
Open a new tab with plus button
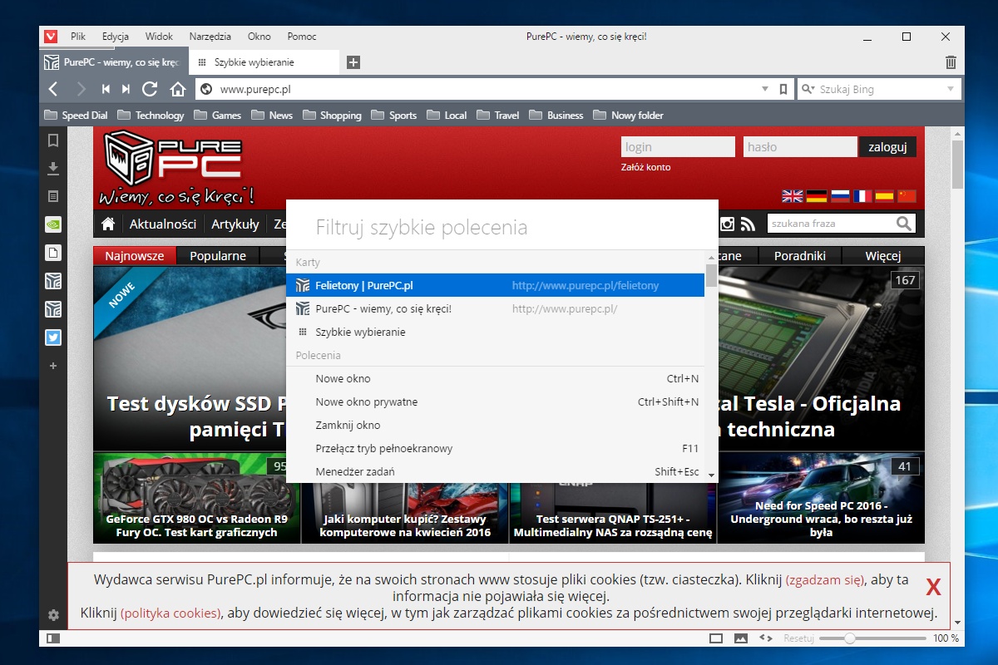click(x=353, y=62)
